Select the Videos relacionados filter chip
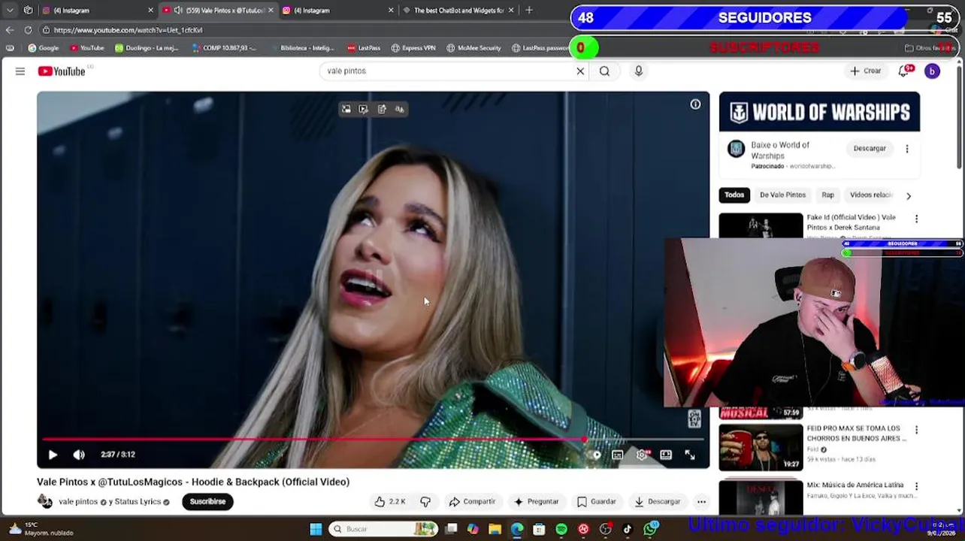Screen dimensions: 965x541 pyautogui.click(x=871, y=195)
